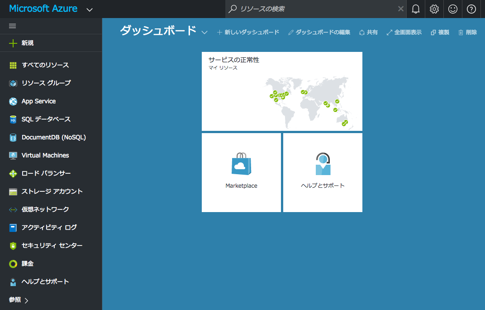Open Virtual Machines from the sidebar
Image resolution: width=485 pixels, height=310 pixels.
[x=45, y=155]
